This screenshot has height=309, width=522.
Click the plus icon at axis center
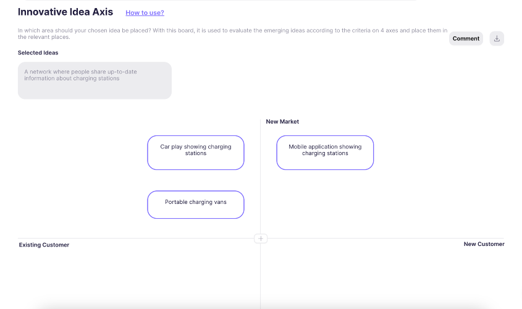pyautogui.click(x=261, y=239)
